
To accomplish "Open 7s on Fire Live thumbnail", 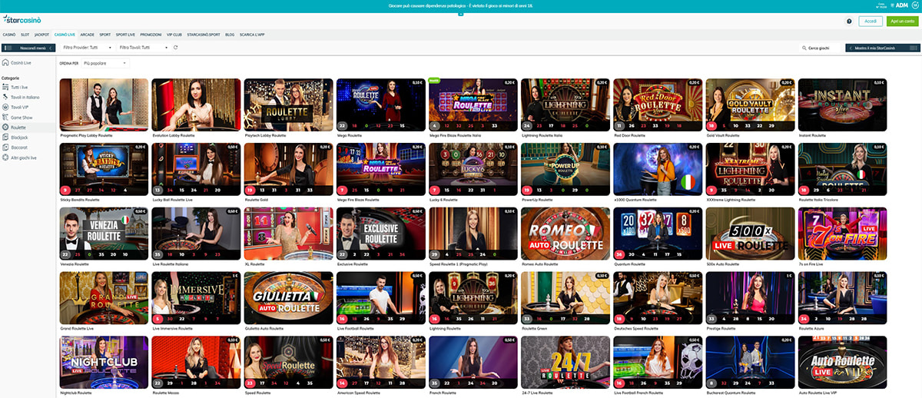I will click(x=842, y=234).
